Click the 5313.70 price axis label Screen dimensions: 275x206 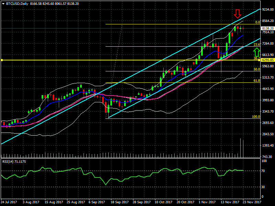coord(268,78)
